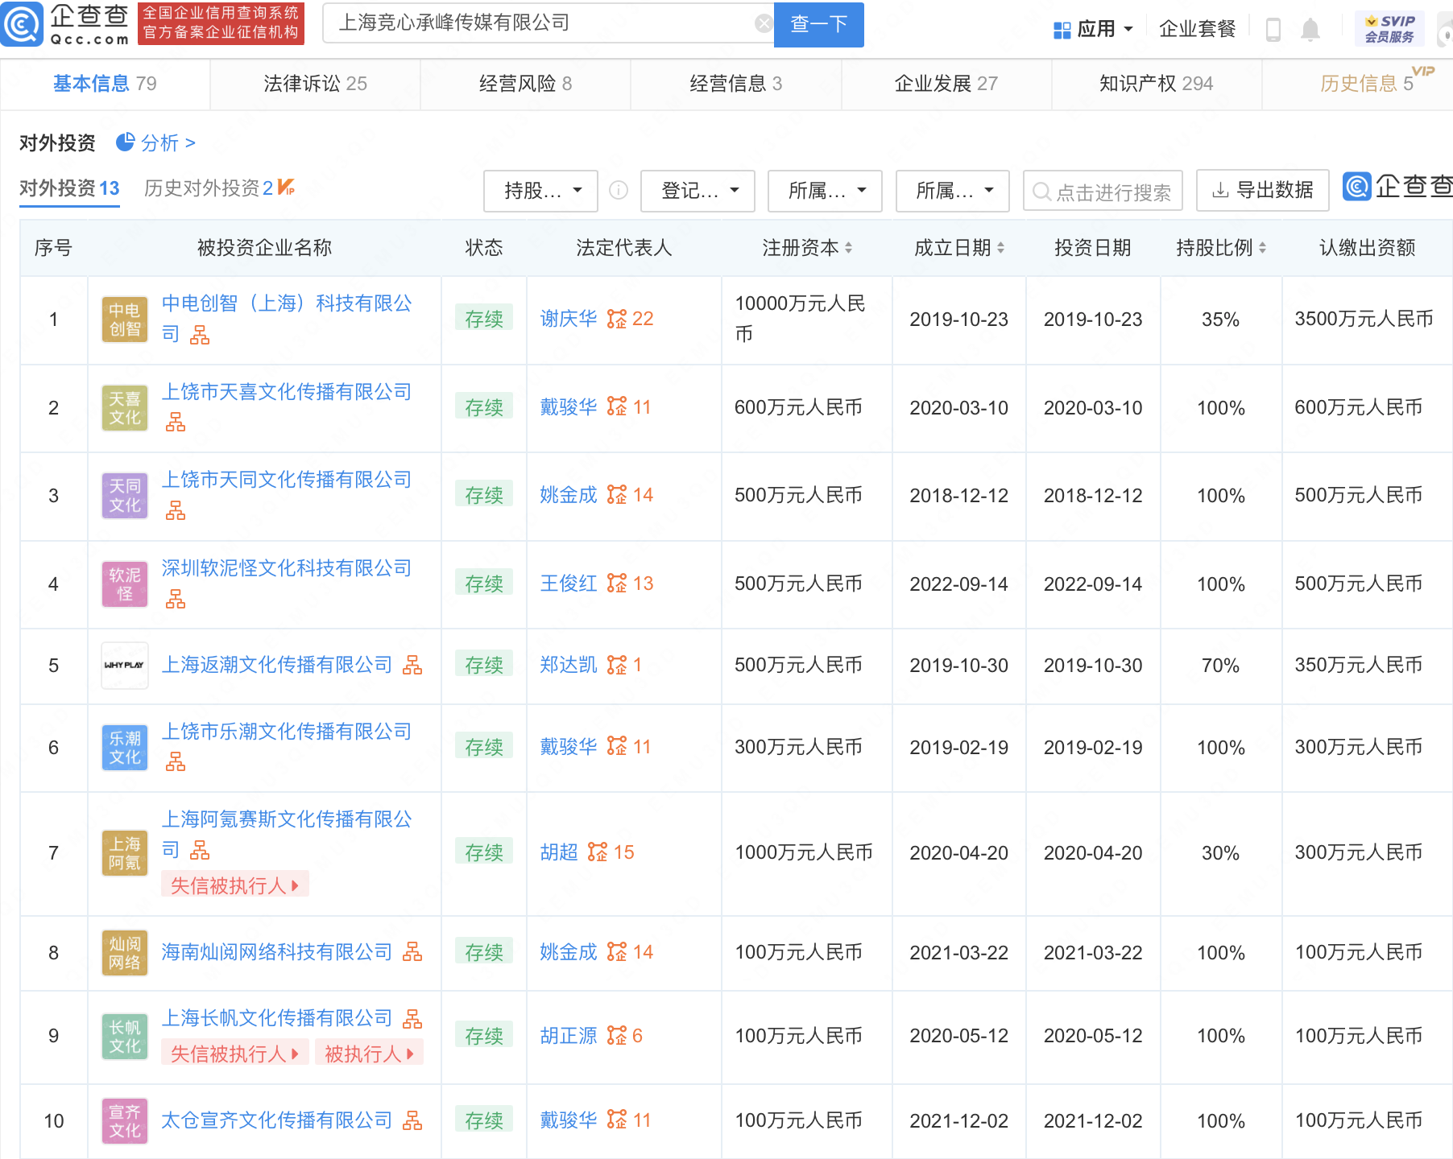The height and width of the screenshot is (1159, 1453).
Task: Expand 失信被执行人 tag on 上海阿氪赛斯
Action: click(234, 885)
